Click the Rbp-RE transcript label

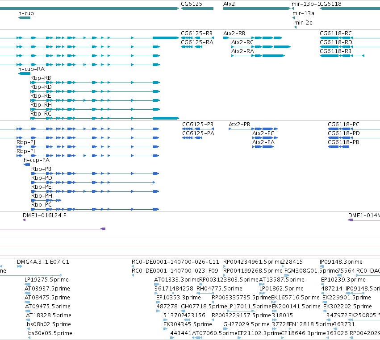41,96
